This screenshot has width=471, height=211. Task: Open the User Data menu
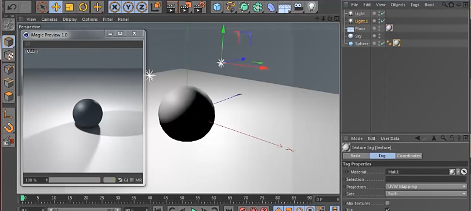point(390,139)
